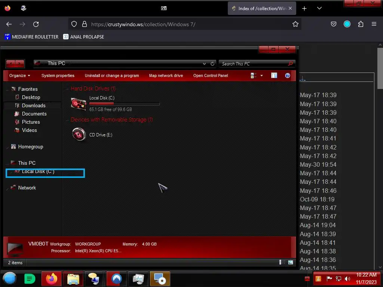Close the Index of /collection tab
The image size is (383, 287).
coord(290,8)
